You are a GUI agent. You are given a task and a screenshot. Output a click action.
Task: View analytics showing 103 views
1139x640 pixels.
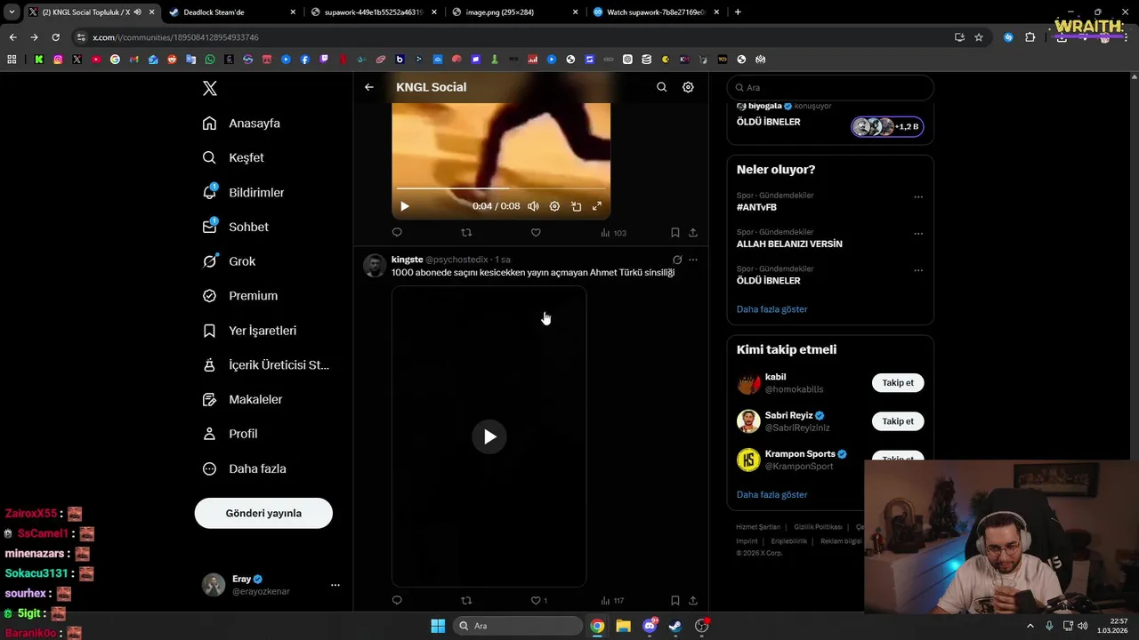click(613, 233)
